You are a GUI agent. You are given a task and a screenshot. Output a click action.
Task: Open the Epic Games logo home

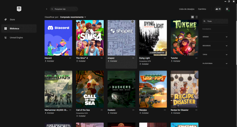click(x=20, y=9)
